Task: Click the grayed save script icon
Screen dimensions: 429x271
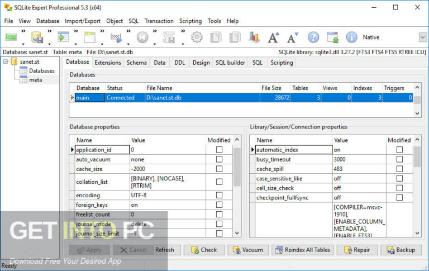Action: pos(169,37)
